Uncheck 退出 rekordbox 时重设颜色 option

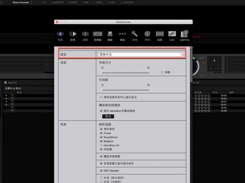point(101,111)
